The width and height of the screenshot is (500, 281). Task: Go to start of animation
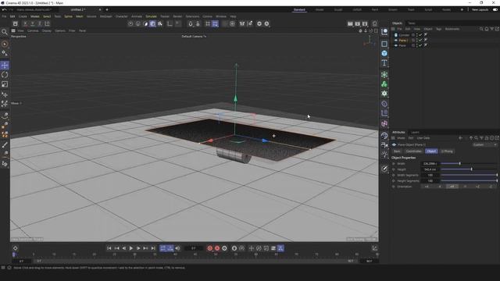pos(109,248)
